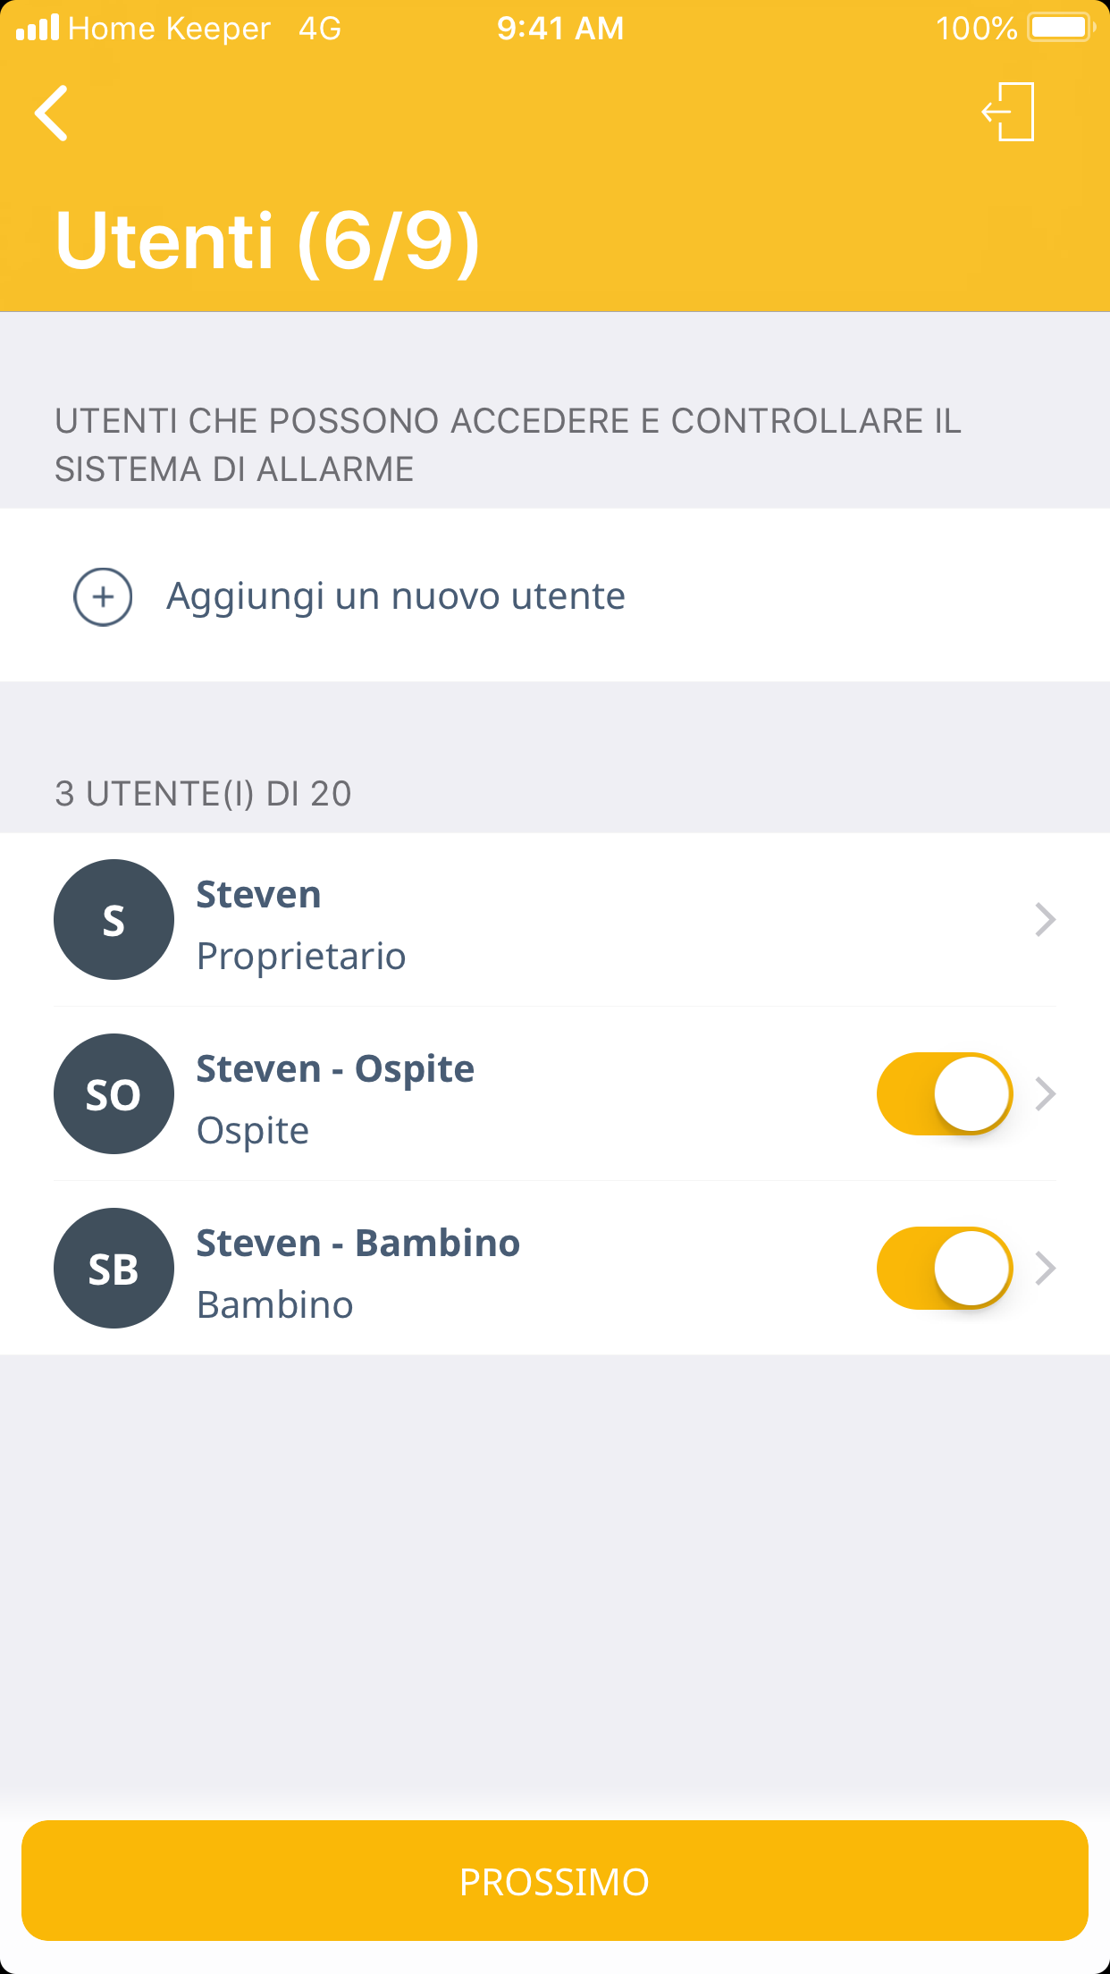Tap the plus circle icon
The image size is (1110, 1974).
(103, 596)
